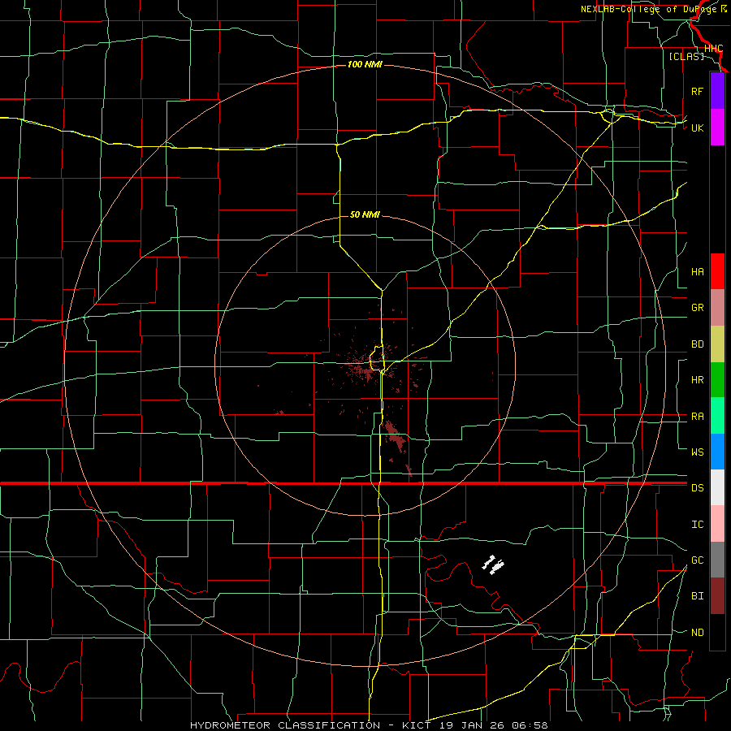Click the large dark red echo south of radar
731x731 pixels.
click(x=395, y=436)
